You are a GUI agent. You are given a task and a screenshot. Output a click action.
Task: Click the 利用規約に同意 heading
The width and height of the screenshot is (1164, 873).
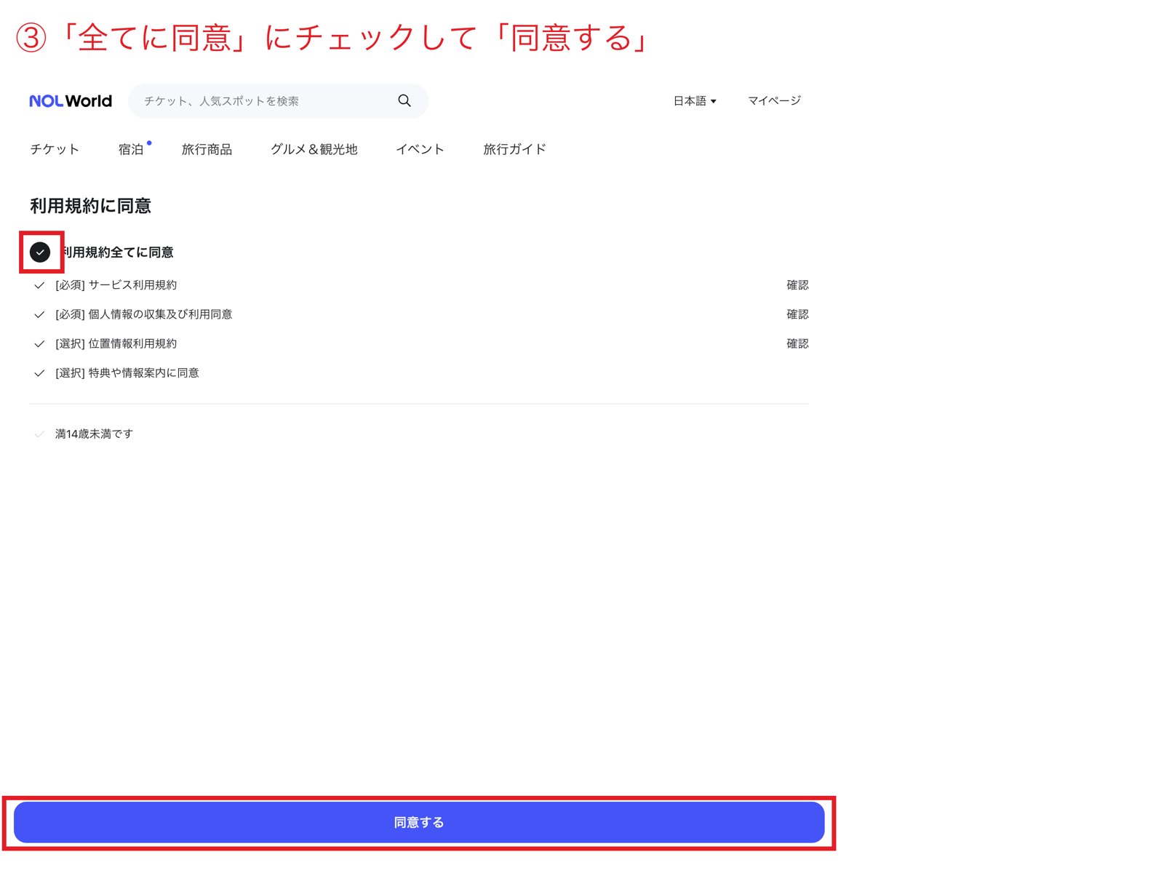90,206
